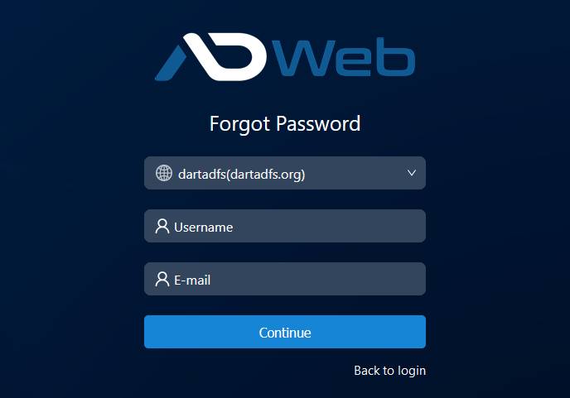The image size is (570, 398).
Task: Select the dartadfs.org domain text
Action: pyautogui.click(x=241, y=175)
